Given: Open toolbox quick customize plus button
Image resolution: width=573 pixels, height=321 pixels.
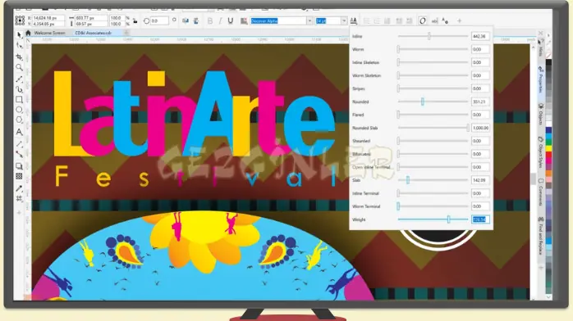Looking at the screenshot, I should [x=20, y=212].
